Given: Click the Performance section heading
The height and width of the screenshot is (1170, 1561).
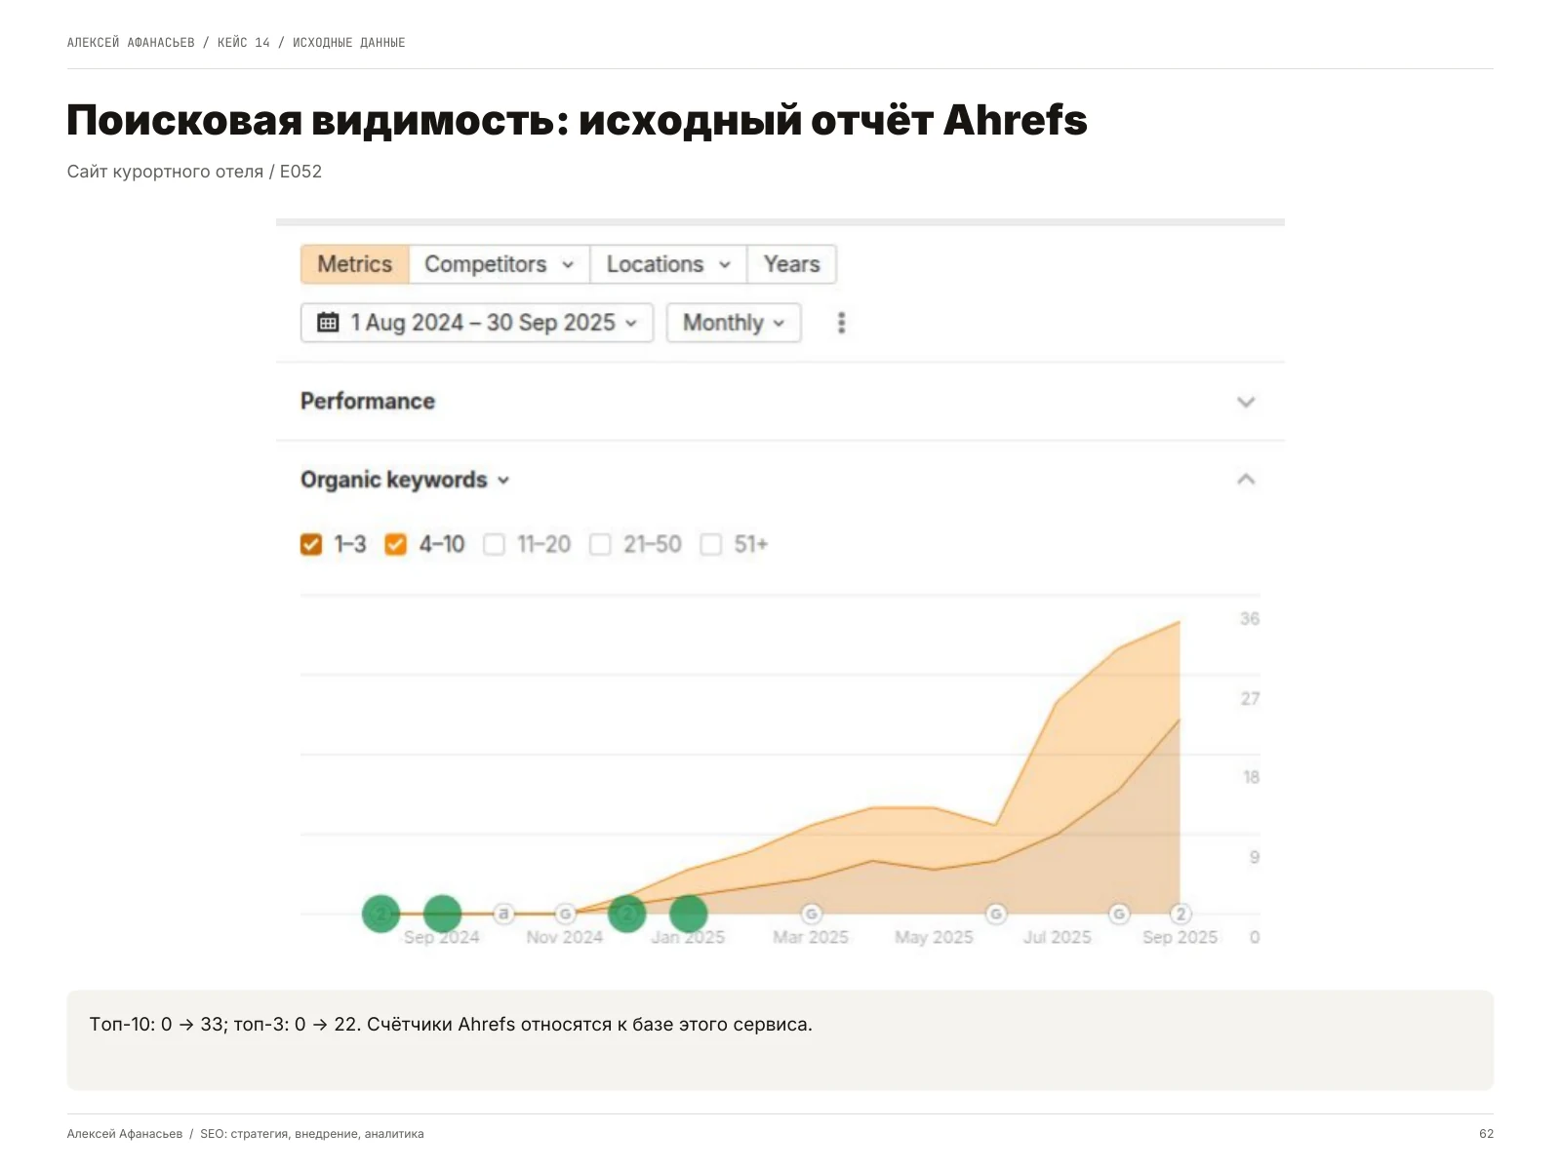Looking at the screenshot, I should [x=368, y=402].
